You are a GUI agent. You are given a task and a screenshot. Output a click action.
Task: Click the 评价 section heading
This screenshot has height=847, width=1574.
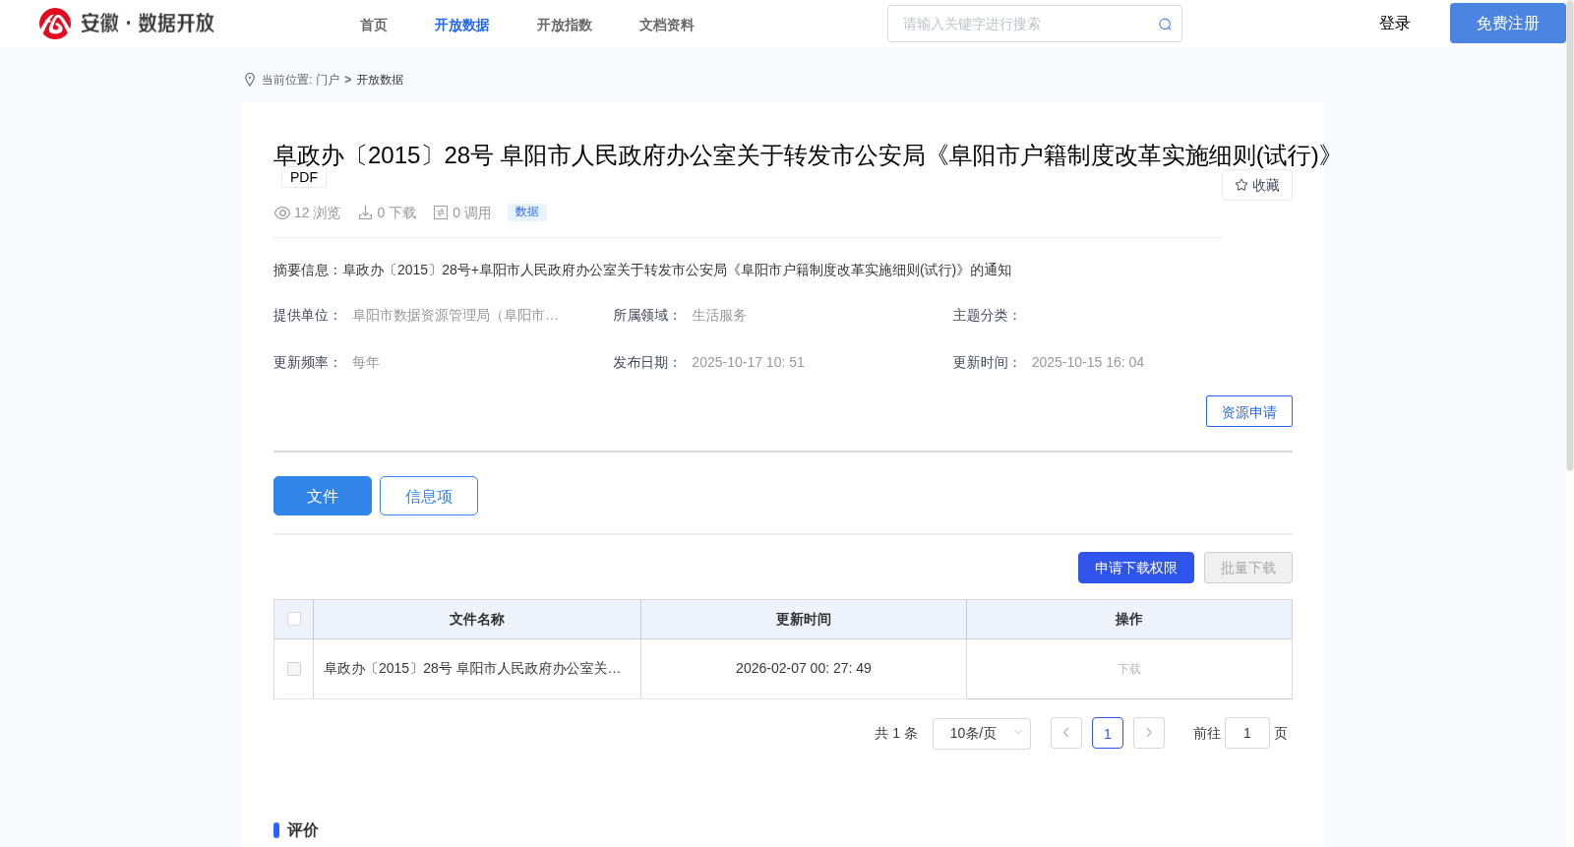(302, 830)
